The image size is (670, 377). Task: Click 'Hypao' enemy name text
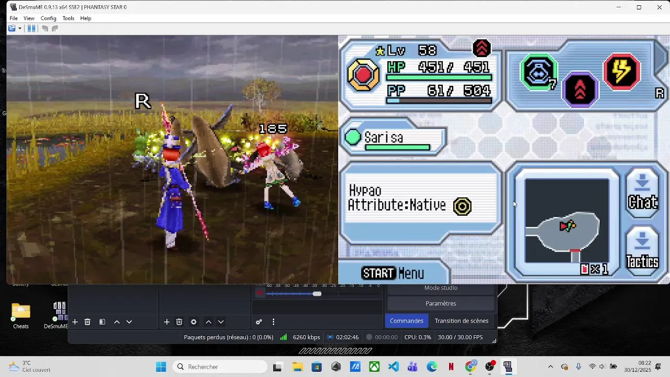(365, 191)
